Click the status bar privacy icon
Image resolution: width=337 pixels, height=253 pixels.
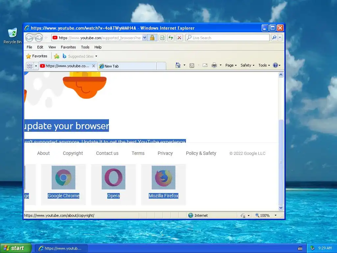(x=243, y=215)
